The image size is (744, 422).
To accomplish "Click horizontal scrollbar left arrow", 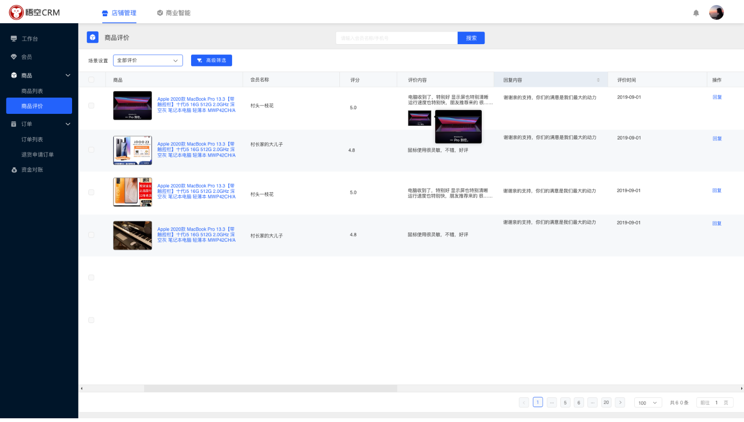I will pyautogui.click(x=82, y=389).
